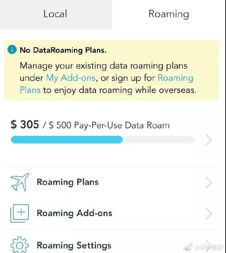Open the My Add-ons link

click(x=71, y=78)
